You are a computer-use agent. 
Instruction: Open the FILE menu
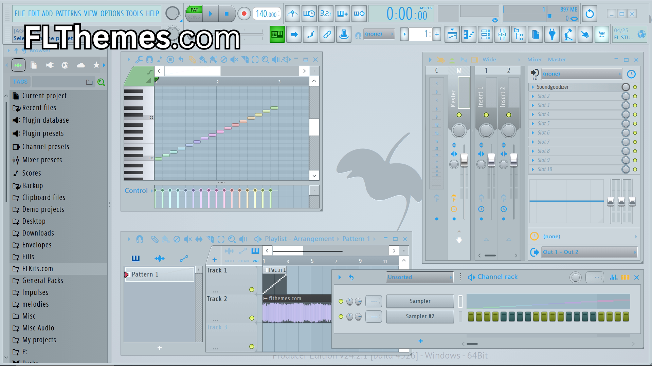coord(20,14)
